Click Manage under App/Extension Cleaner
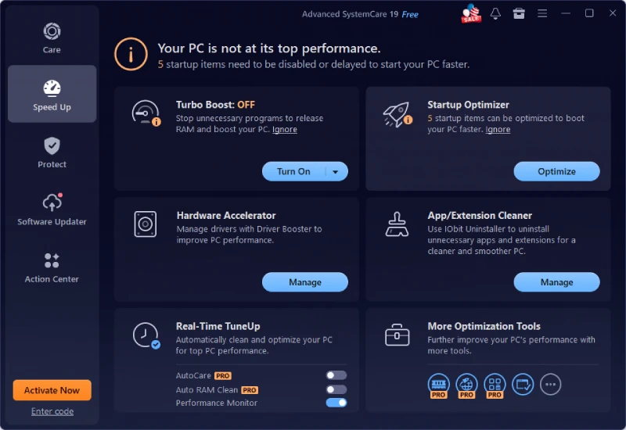This screenshot has height=430, width=626. click(x=556, y=282)
